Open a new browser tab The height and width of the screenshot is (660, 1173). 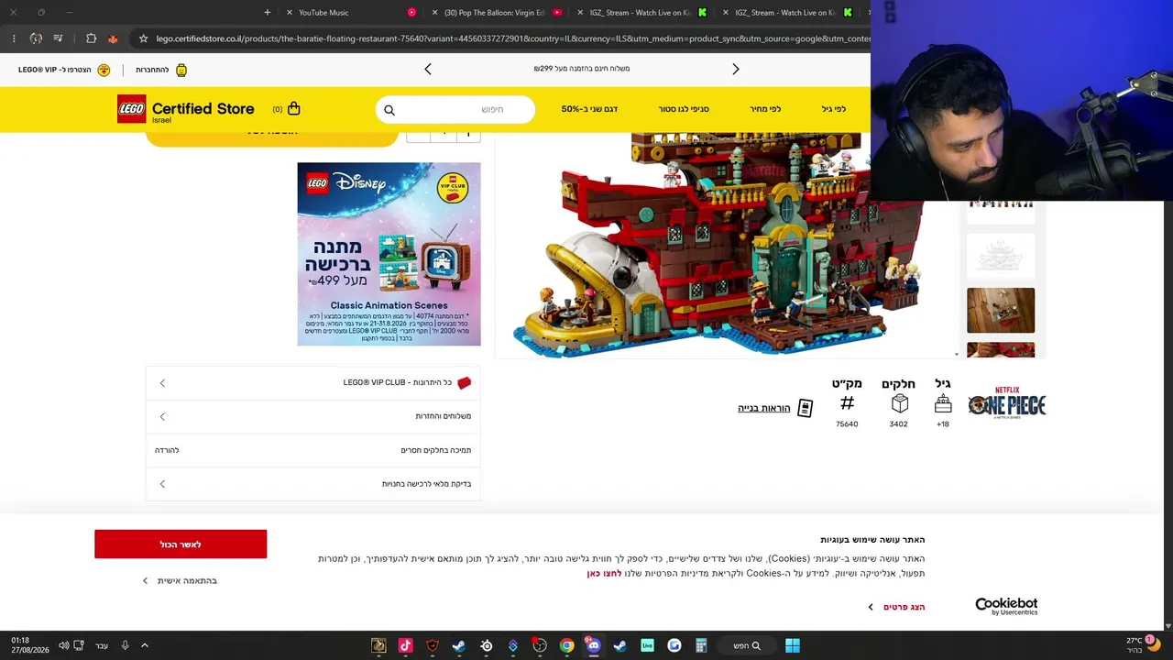268,13
